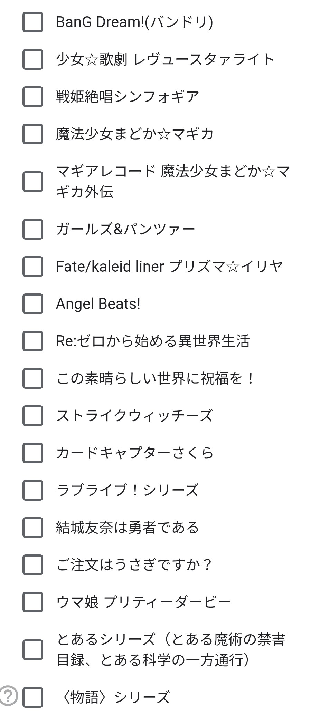
Task: Check the とあるシリーズ checkbox
Action: click(x=33, y=650)
